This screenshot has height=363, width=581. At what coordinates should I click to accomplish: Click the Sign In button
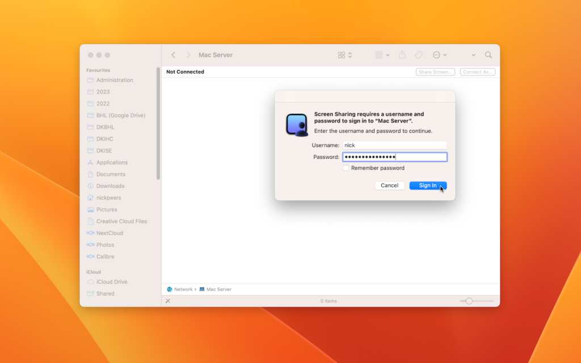(x=428, y=185)
